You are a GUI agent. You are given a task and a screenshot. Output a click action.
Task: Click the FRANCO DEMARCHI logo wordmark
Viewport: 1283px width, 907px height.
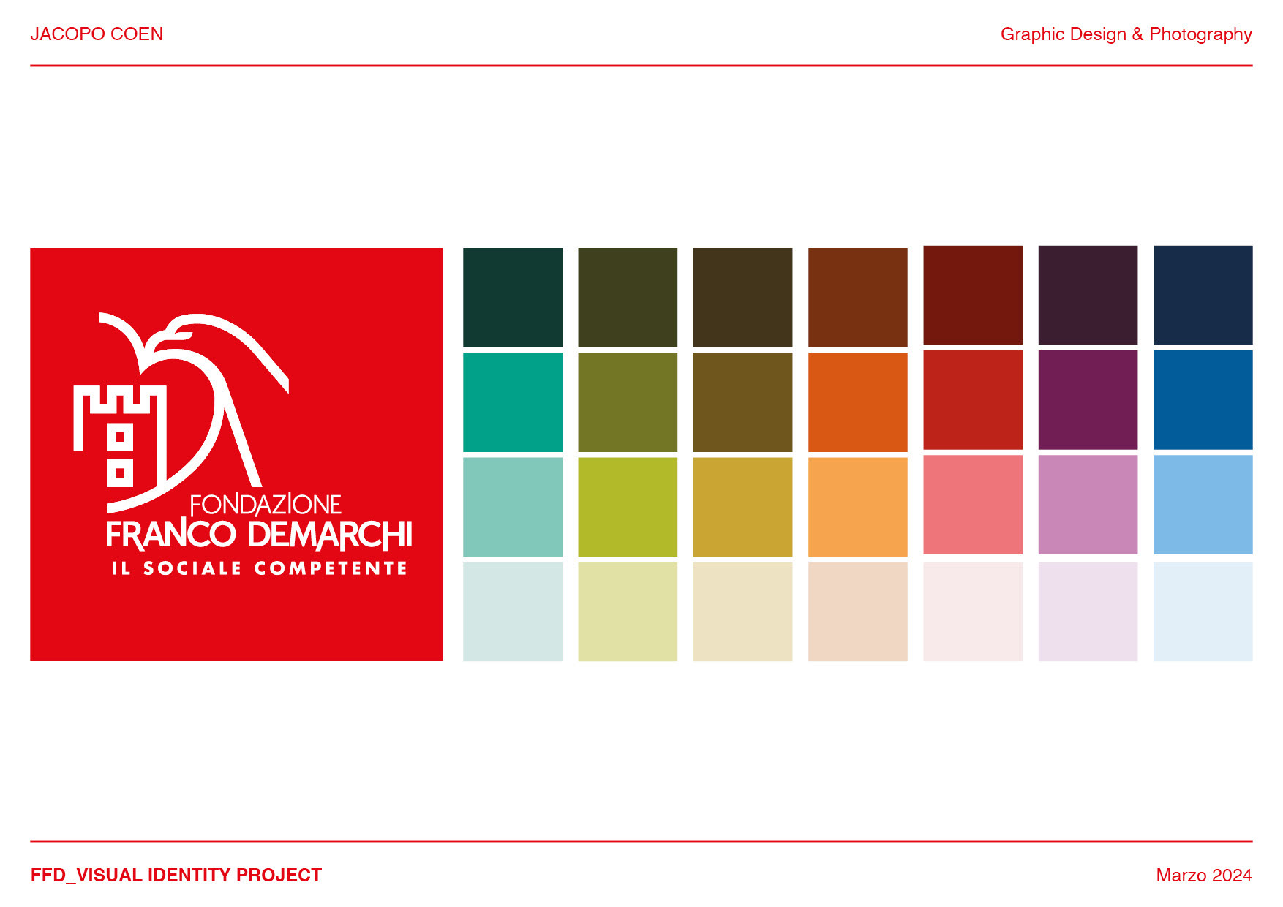coord(259,535)
